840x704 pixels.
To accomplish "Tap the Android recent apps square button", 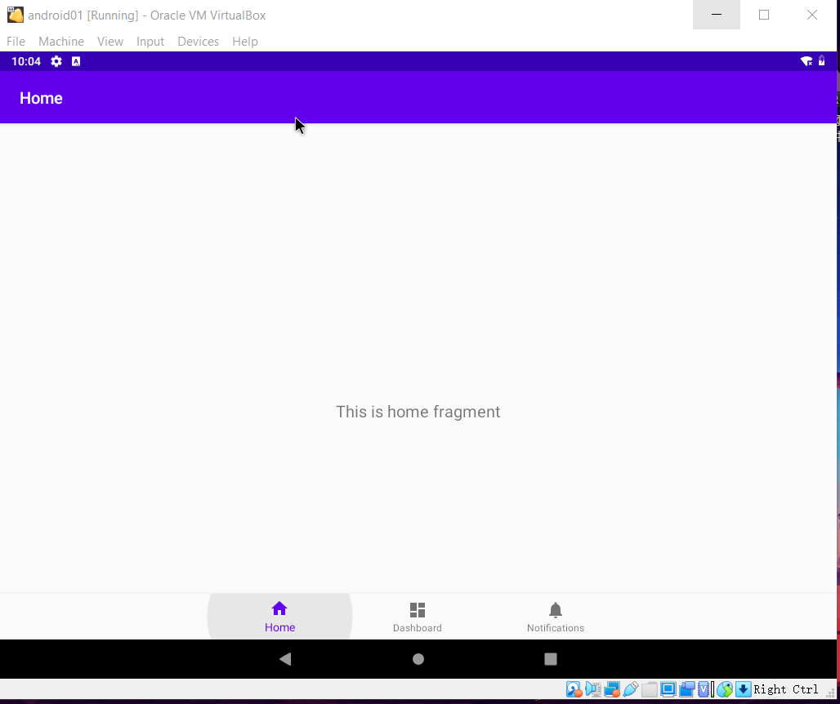I will coord(551,659).
